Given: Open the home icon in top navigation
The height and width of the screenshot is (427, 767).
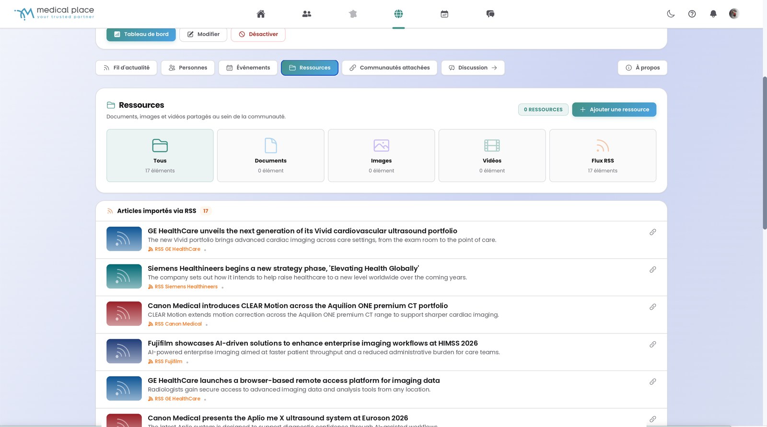Looking at the screenshot, I should [x=261, y=14].
